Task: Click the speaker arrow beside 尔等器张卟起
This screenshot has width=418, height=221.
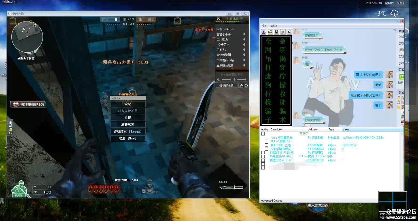Action: [244, 60]
